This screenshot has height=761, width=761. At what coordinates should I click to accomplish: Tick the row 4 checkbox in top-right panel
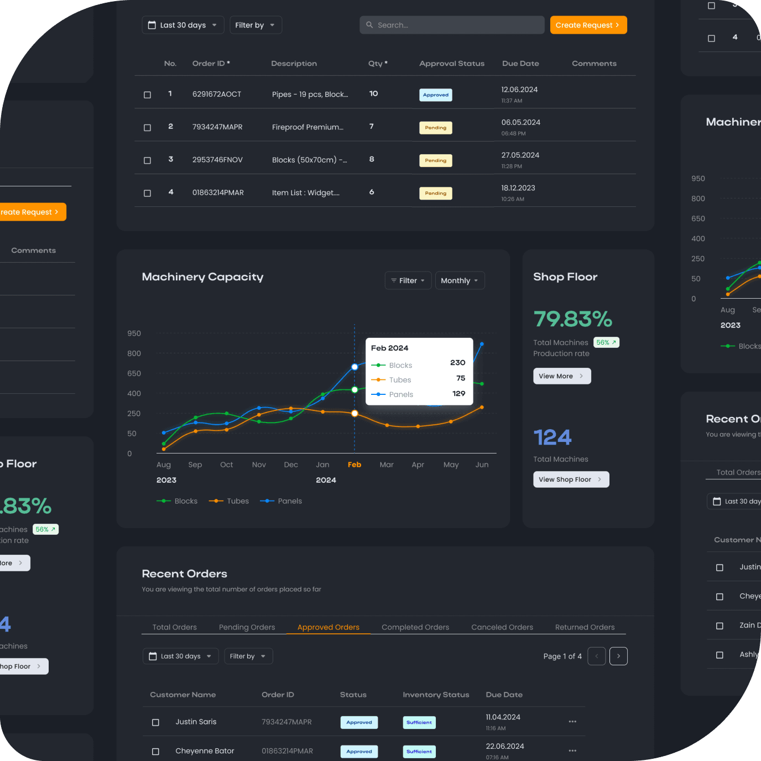pyautogui.click(x=711, y=38)
